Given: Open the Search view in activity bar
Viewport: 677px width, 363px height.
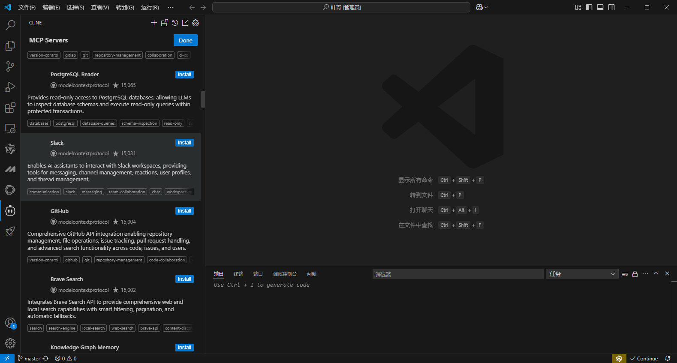Looking at the screenshot, I should [10, 25].
